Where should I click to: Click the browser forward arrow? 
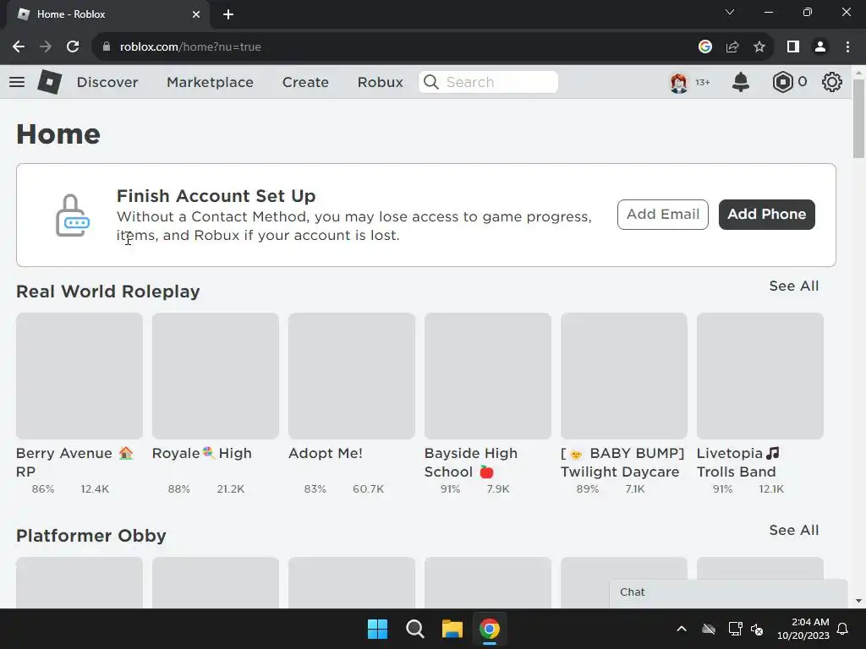[46, 47]
